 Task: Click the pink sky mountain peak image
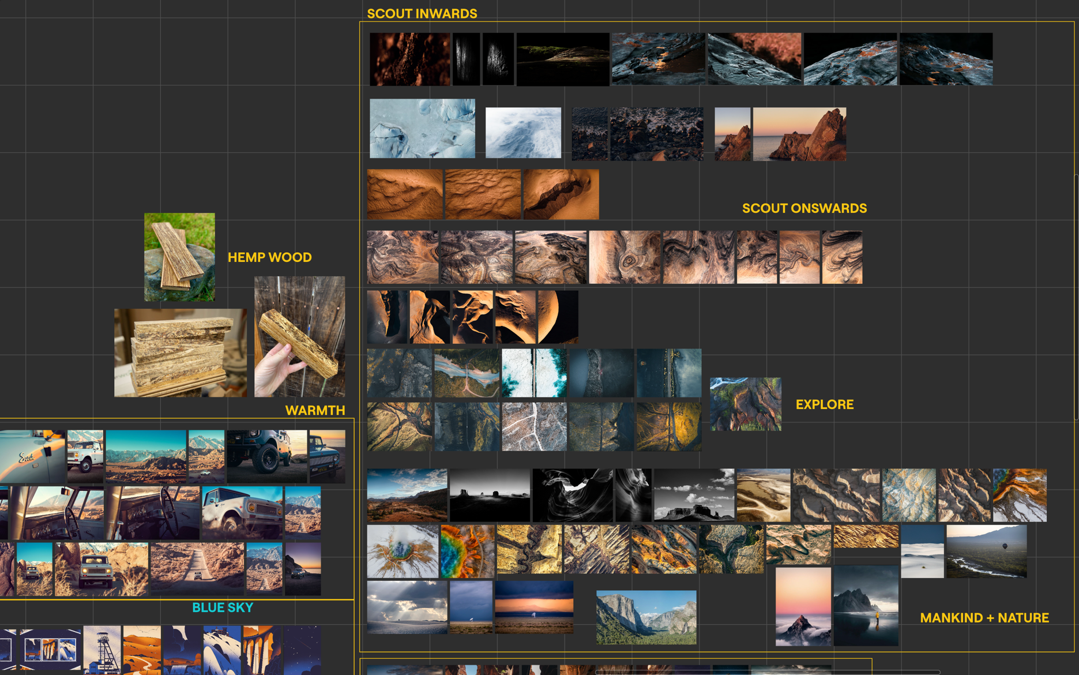[803, 606]
